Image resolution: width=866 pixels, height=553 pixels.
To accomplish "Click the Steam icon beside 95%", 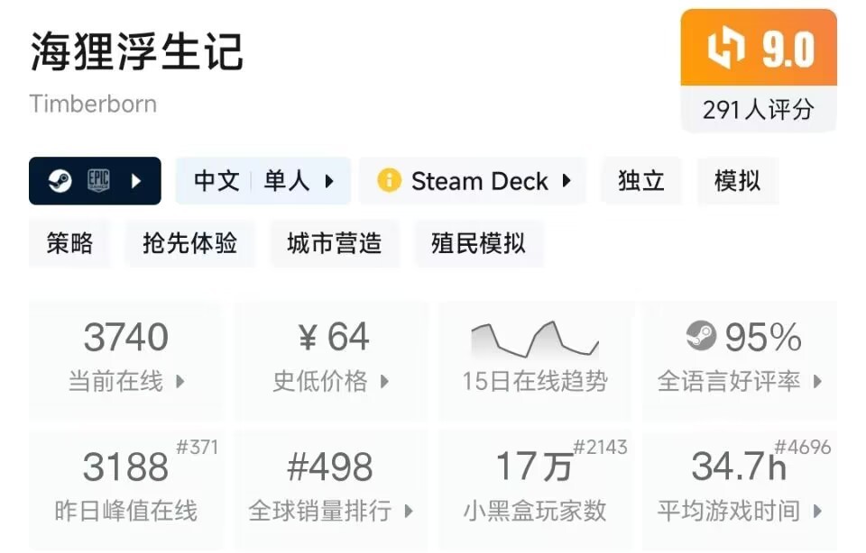I will pyautogui.click(x=701, y=338).
